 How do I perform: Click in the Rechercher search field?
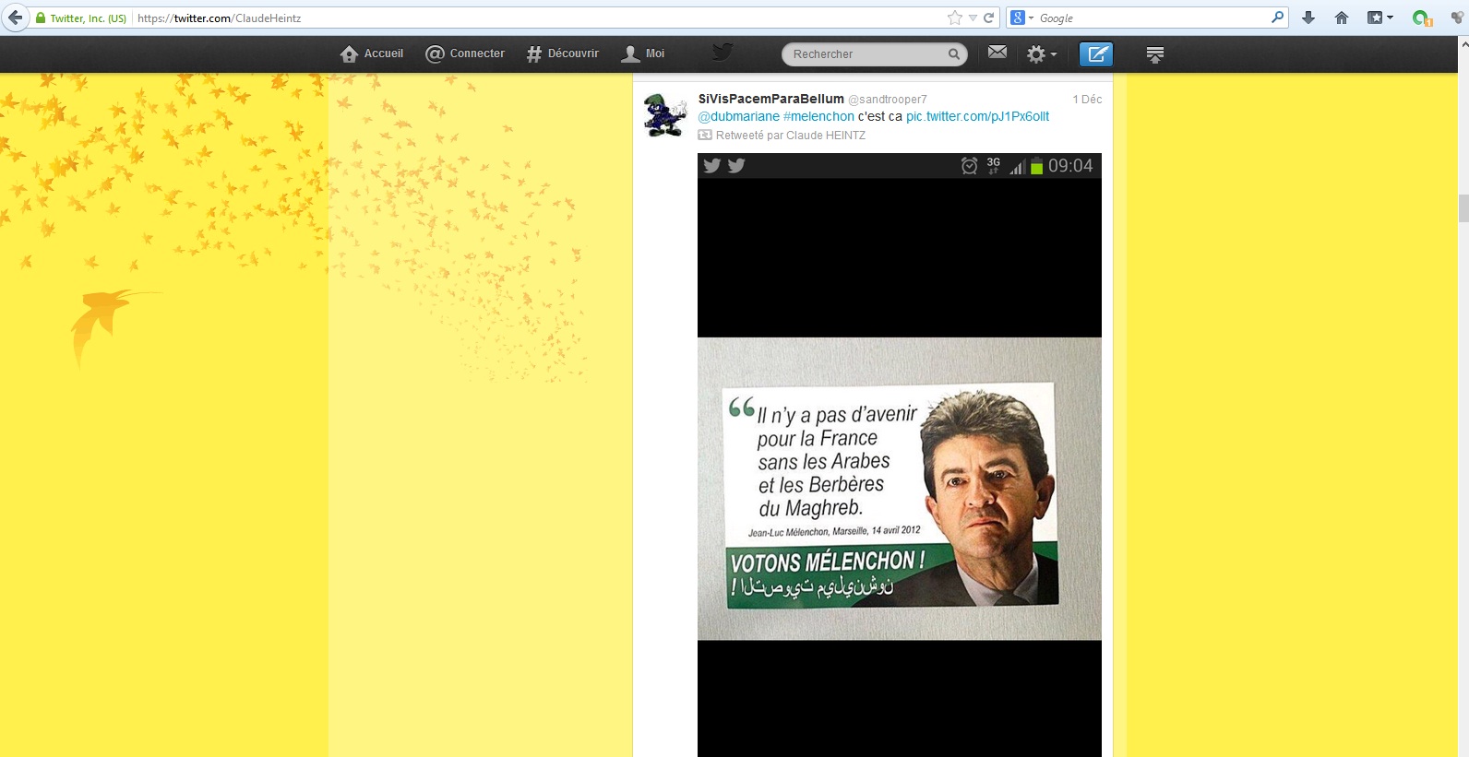pos(863,54)
